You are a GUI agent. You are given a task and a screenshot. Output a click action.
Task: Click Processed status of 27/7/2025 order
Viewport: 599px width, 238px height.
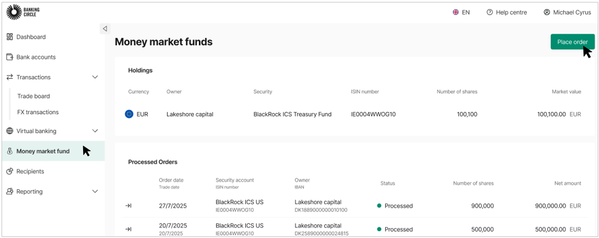(x=395, y=206)
